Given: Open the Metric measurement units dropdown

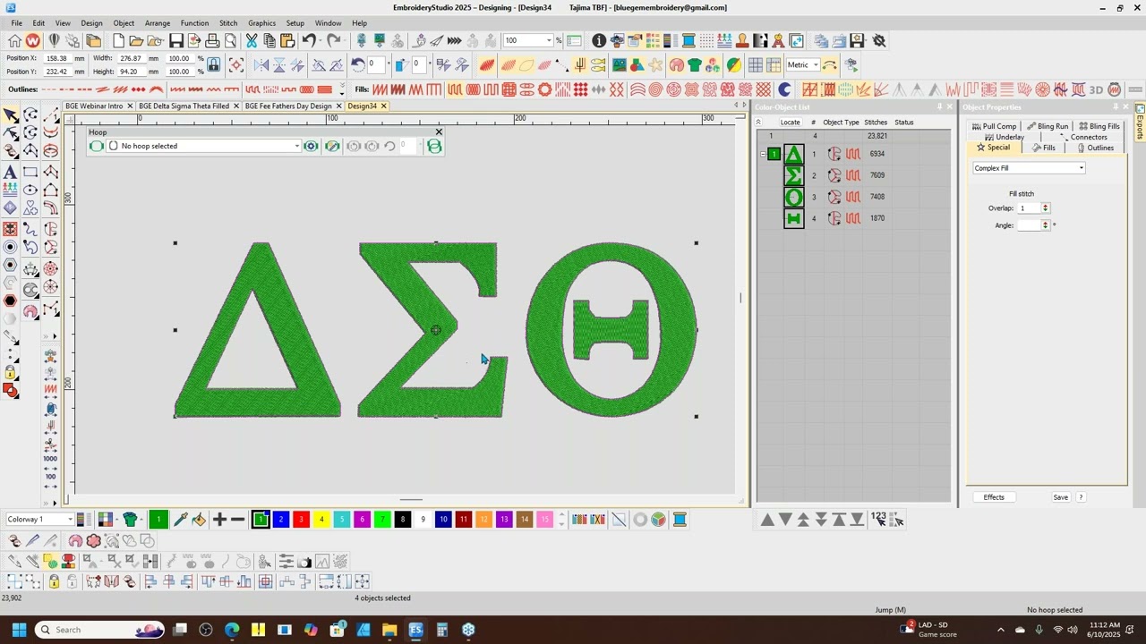Looking at the screenshot, I should click(x=815, y=64).
